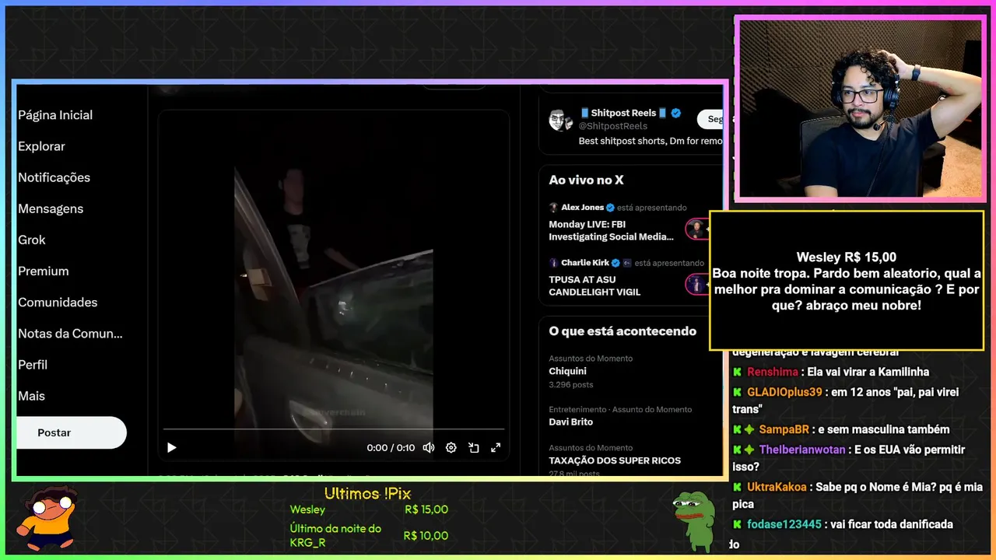
Task: Open Charlie Kirk small avatar
Action: 553,263
